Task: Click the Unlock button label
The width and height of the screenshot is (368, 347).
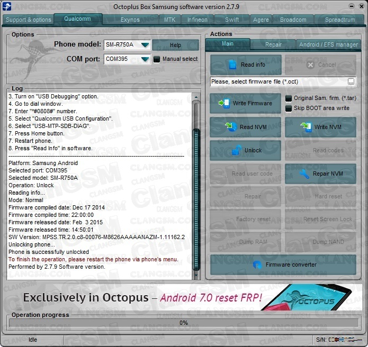Action: [x=253, y=150]
